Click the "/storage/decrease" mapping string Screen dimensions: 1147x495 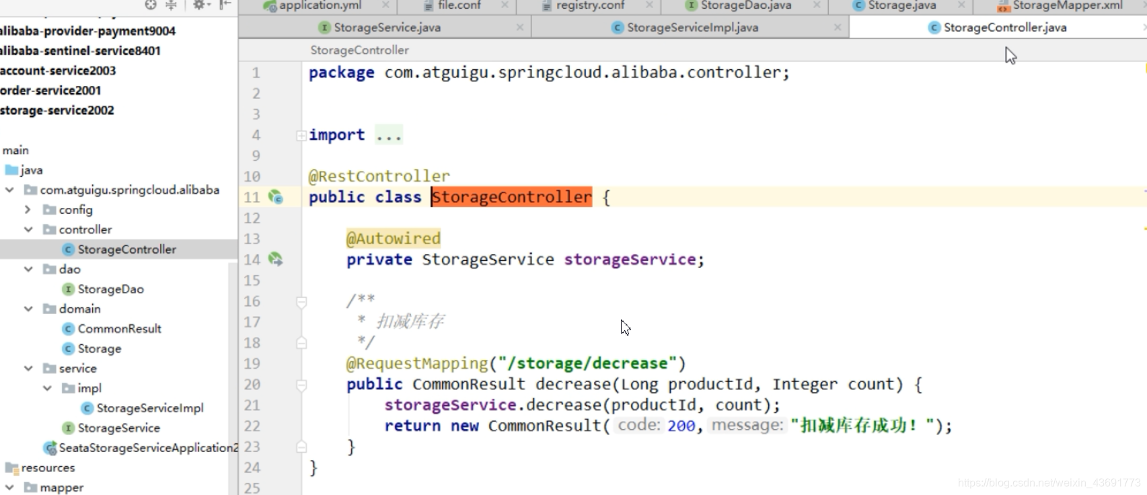pyautogui.click(x=587, y=364)
